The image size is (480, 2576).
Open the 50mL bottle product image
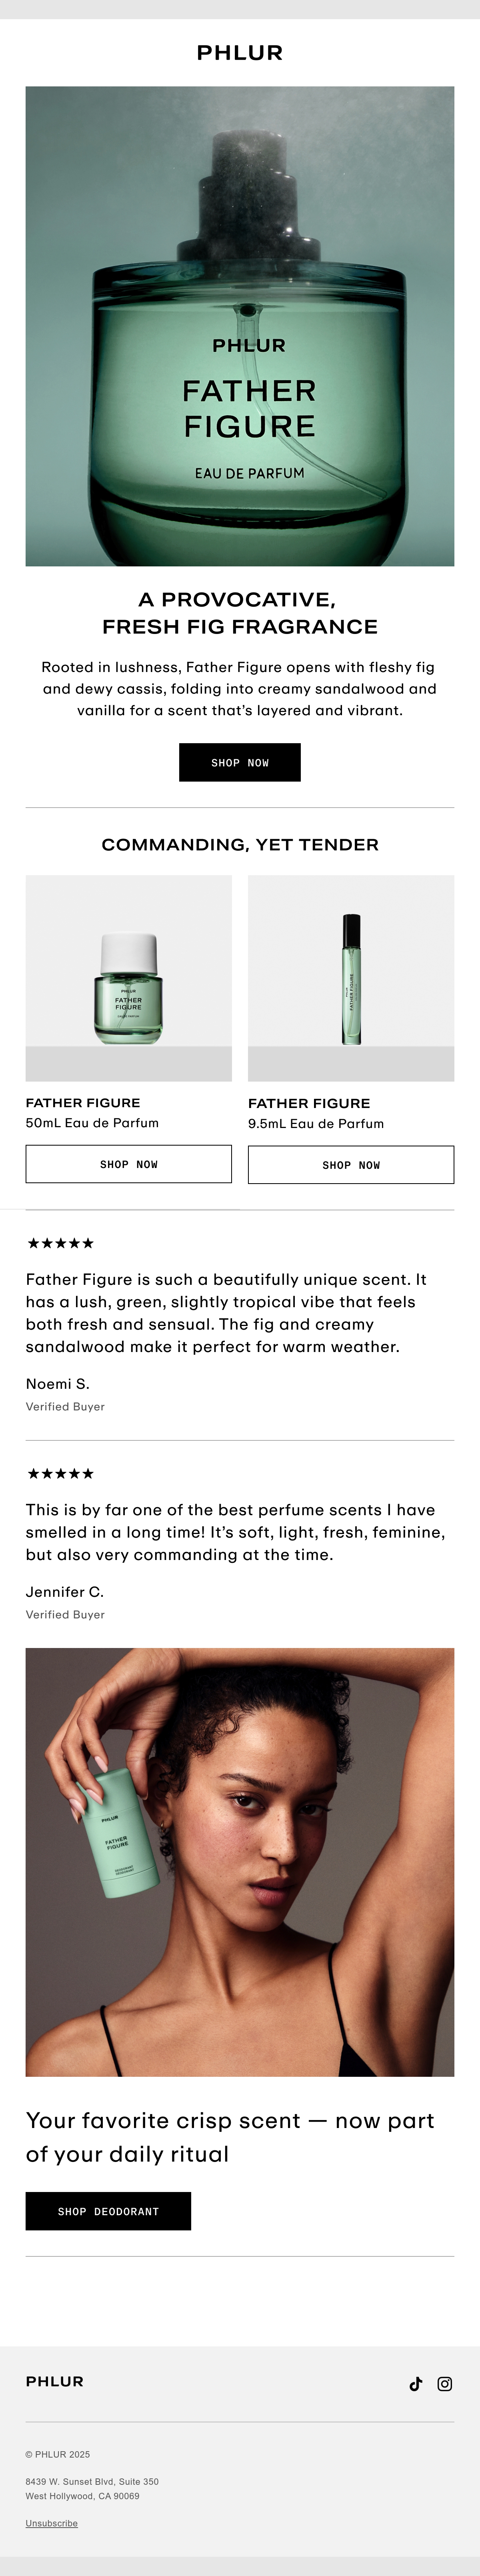(x=129, y=978)
